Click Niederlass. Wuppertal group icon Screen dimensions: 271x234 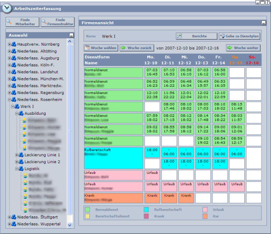pyautogui.click(x=14, y=224)
